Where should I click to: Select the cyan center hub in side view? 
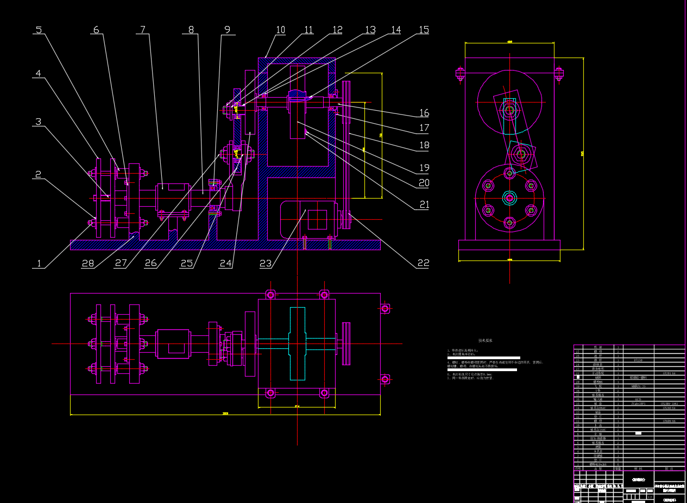point(509,198)
